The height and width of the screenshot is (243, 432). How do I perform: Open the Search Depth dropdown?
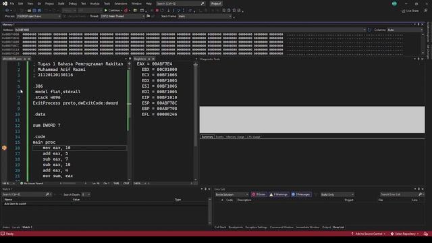tap(86, 194)
